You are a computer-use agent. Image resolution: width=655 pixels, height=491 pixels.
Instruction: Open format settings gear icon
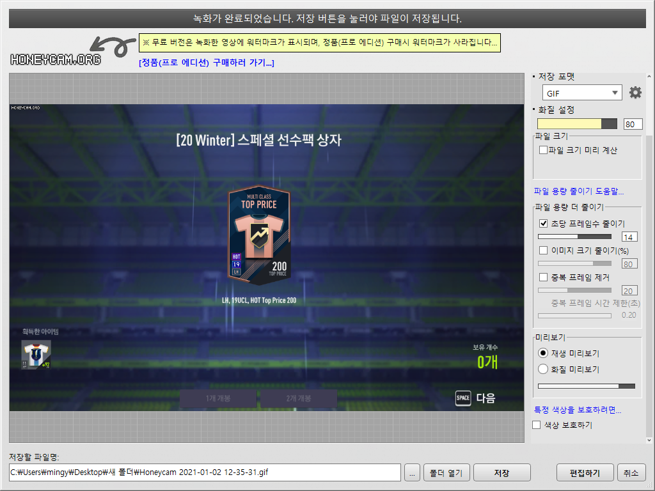tap(635, 92)
